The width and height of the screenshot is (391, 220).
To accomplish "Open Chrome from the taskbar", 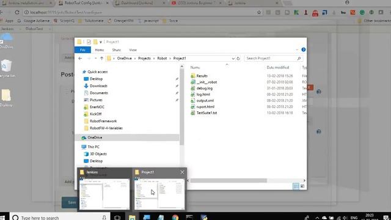I will [x=175, y=218].
